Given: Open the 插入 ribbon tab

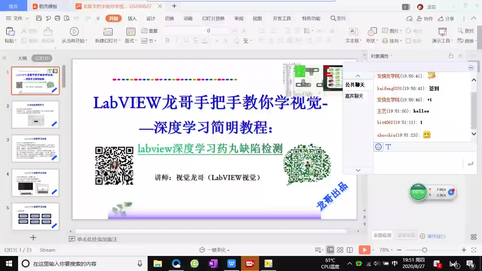Looking at the screenshot, I should coord(132,18).
